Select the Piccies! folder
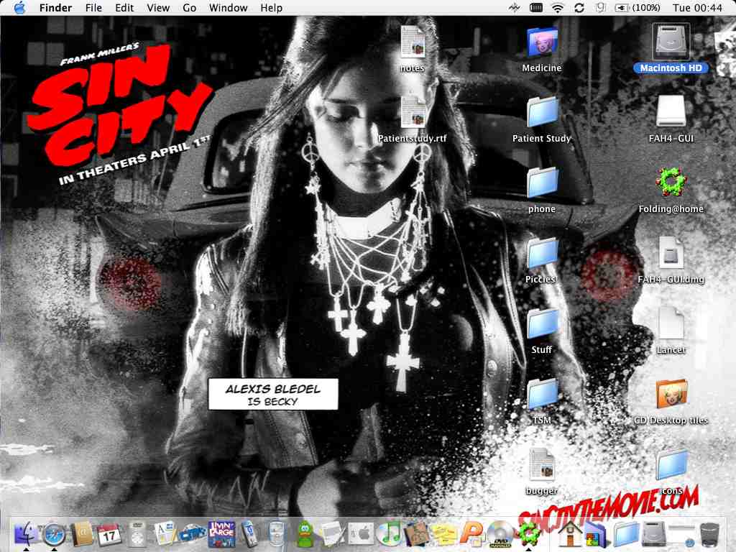This screenshot has width=736, height=552. click(542, 254)
